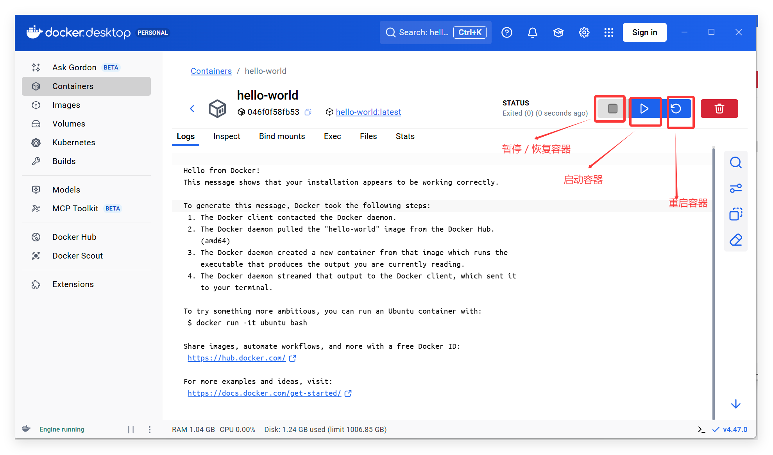Click the red delete container trash button
The width and height of the screenshot is (773, 455).
tap(719, 109)
